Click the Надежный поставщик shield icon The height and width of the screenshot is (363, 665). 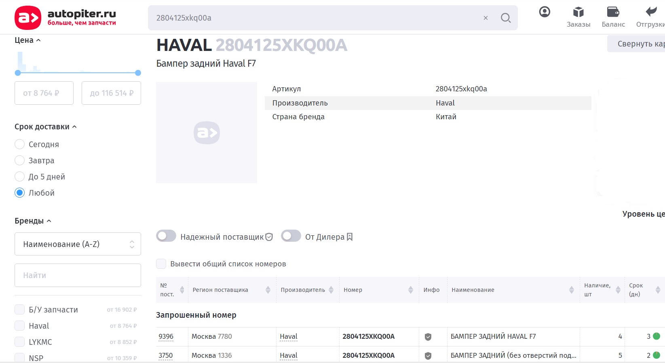pos(269,237)
